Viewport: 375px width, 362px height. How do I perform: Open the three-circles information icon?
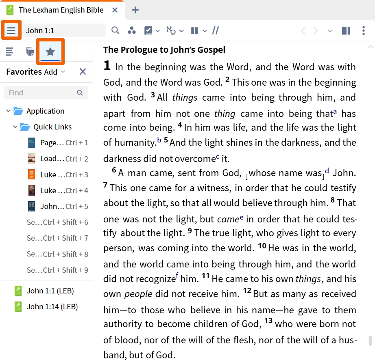pyautogui.click(x=132, y=30)
